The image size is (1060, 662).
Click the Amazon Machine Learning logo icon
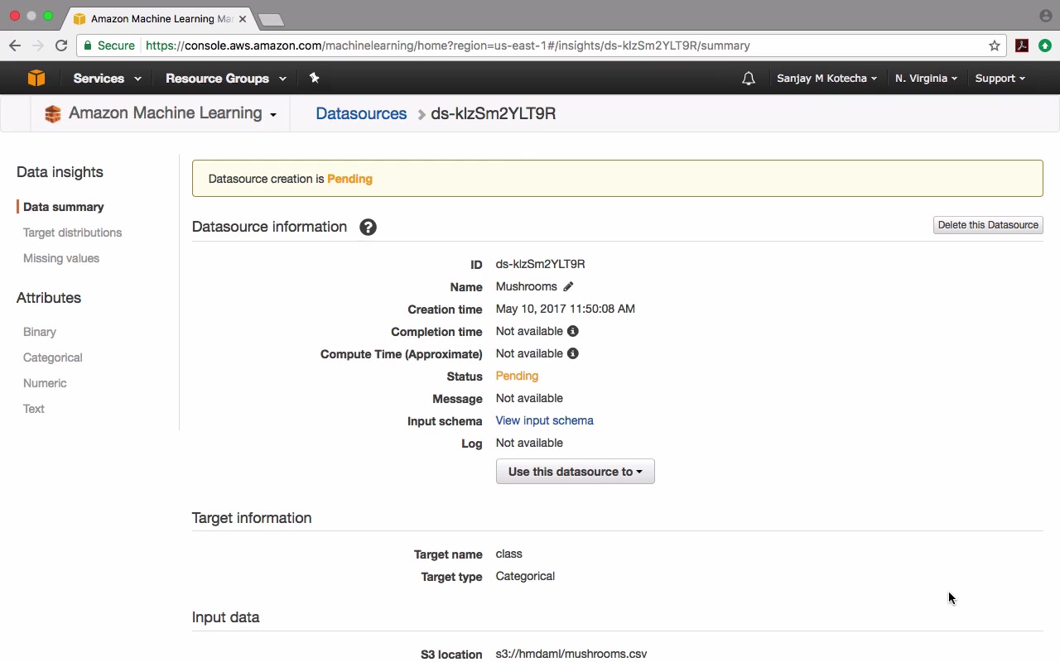(x=53, y=113)
